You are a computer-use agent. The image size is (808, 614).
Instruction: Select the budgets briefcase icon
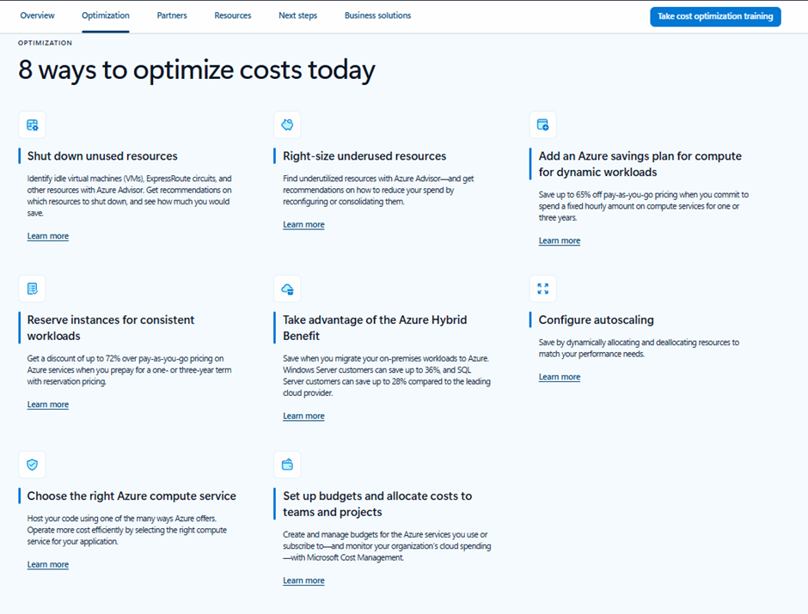tap(287, 465)
